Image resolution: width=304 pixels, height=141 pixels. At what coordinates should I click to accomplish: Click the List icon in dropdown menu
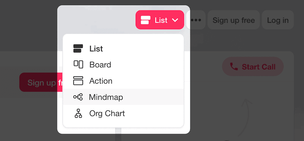pos(78,49)
